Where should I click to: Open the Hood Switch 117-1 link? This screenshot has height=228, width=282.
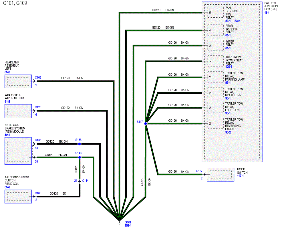click(240, 176)
